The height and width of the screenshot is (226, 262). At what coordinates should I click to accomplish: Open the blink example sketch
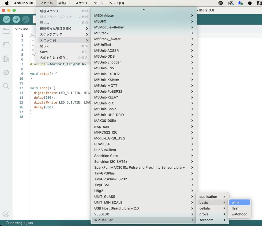point(239,203)
